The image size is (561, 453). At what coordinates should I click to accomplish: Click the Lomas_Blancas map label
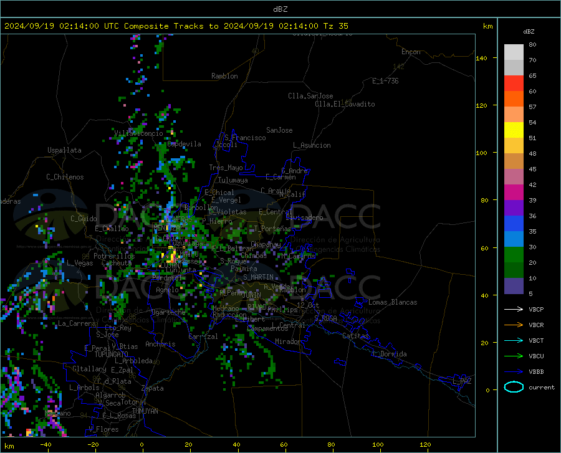pyautogui.click(x=393, y=302)
